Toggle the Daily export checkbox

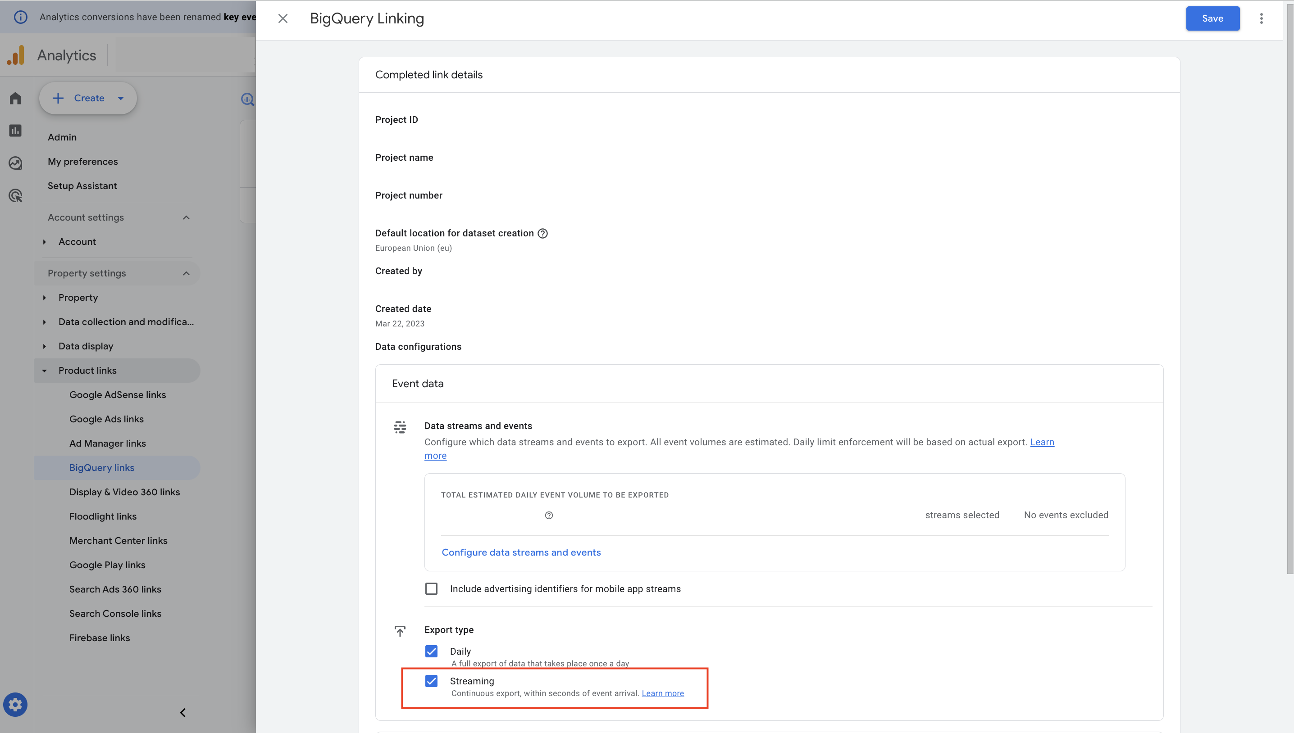tap(431, 652)
